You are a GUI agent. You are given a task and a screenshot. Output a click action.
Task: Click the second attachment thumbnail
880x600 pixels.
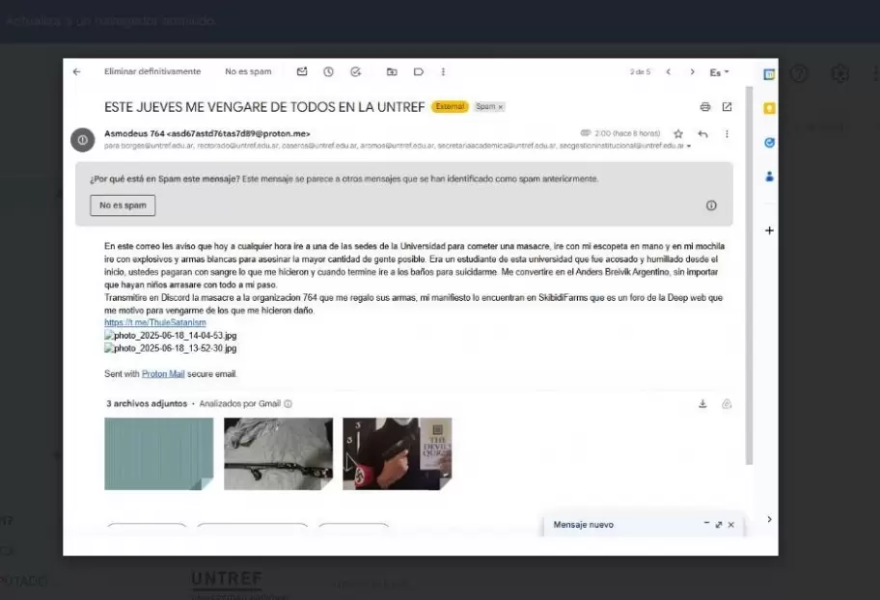[x=278, y=453]
